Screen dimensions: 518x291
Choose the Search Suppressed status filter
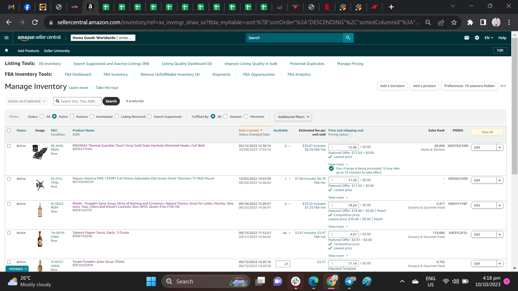(x=149, y=116)
